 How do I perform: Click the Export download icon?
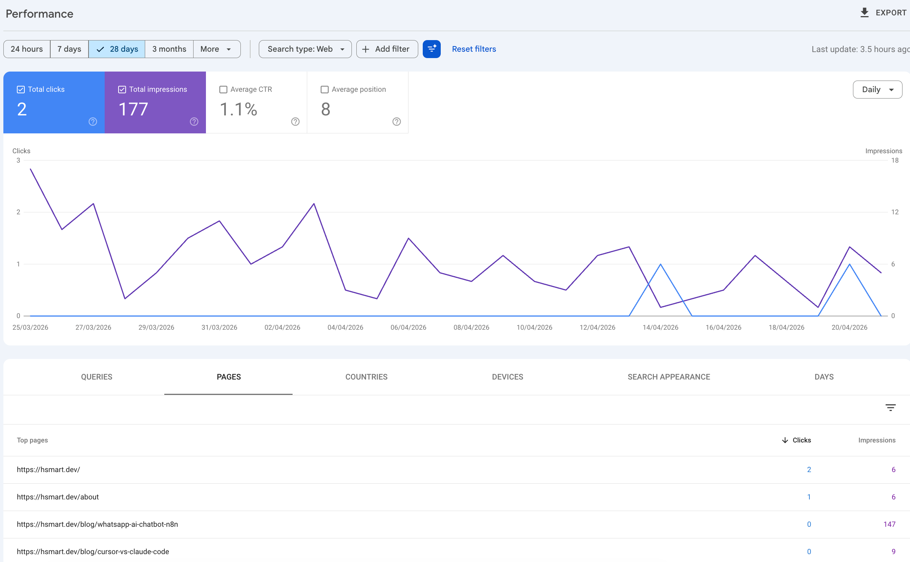pyautogui.click(x=865, y=13)
